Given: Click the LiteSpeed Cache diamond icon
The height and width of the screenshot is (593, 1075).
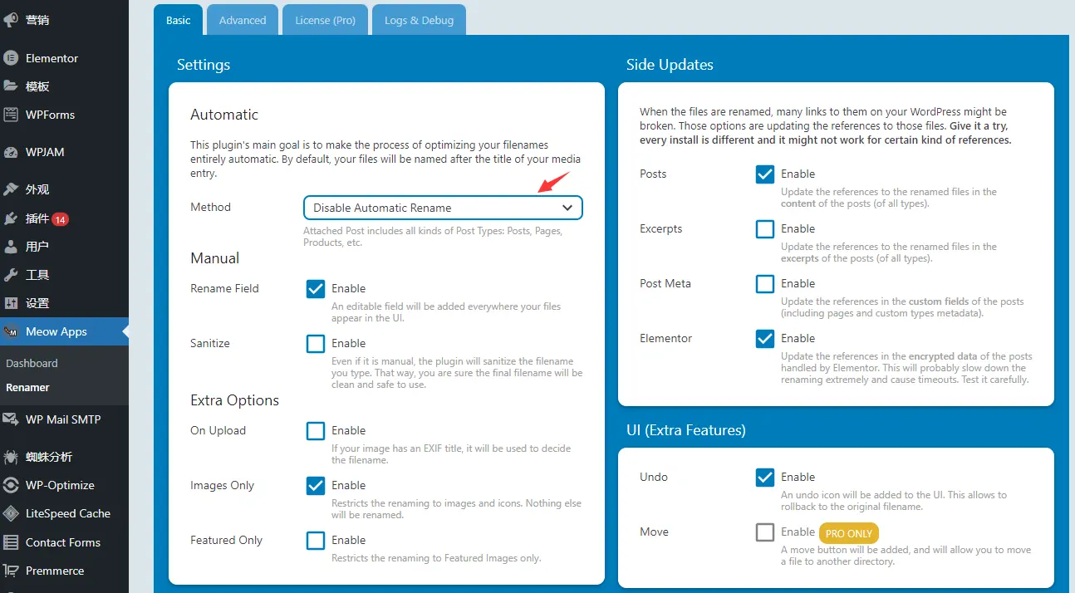Looking at the screenshot, I should 11,513.
